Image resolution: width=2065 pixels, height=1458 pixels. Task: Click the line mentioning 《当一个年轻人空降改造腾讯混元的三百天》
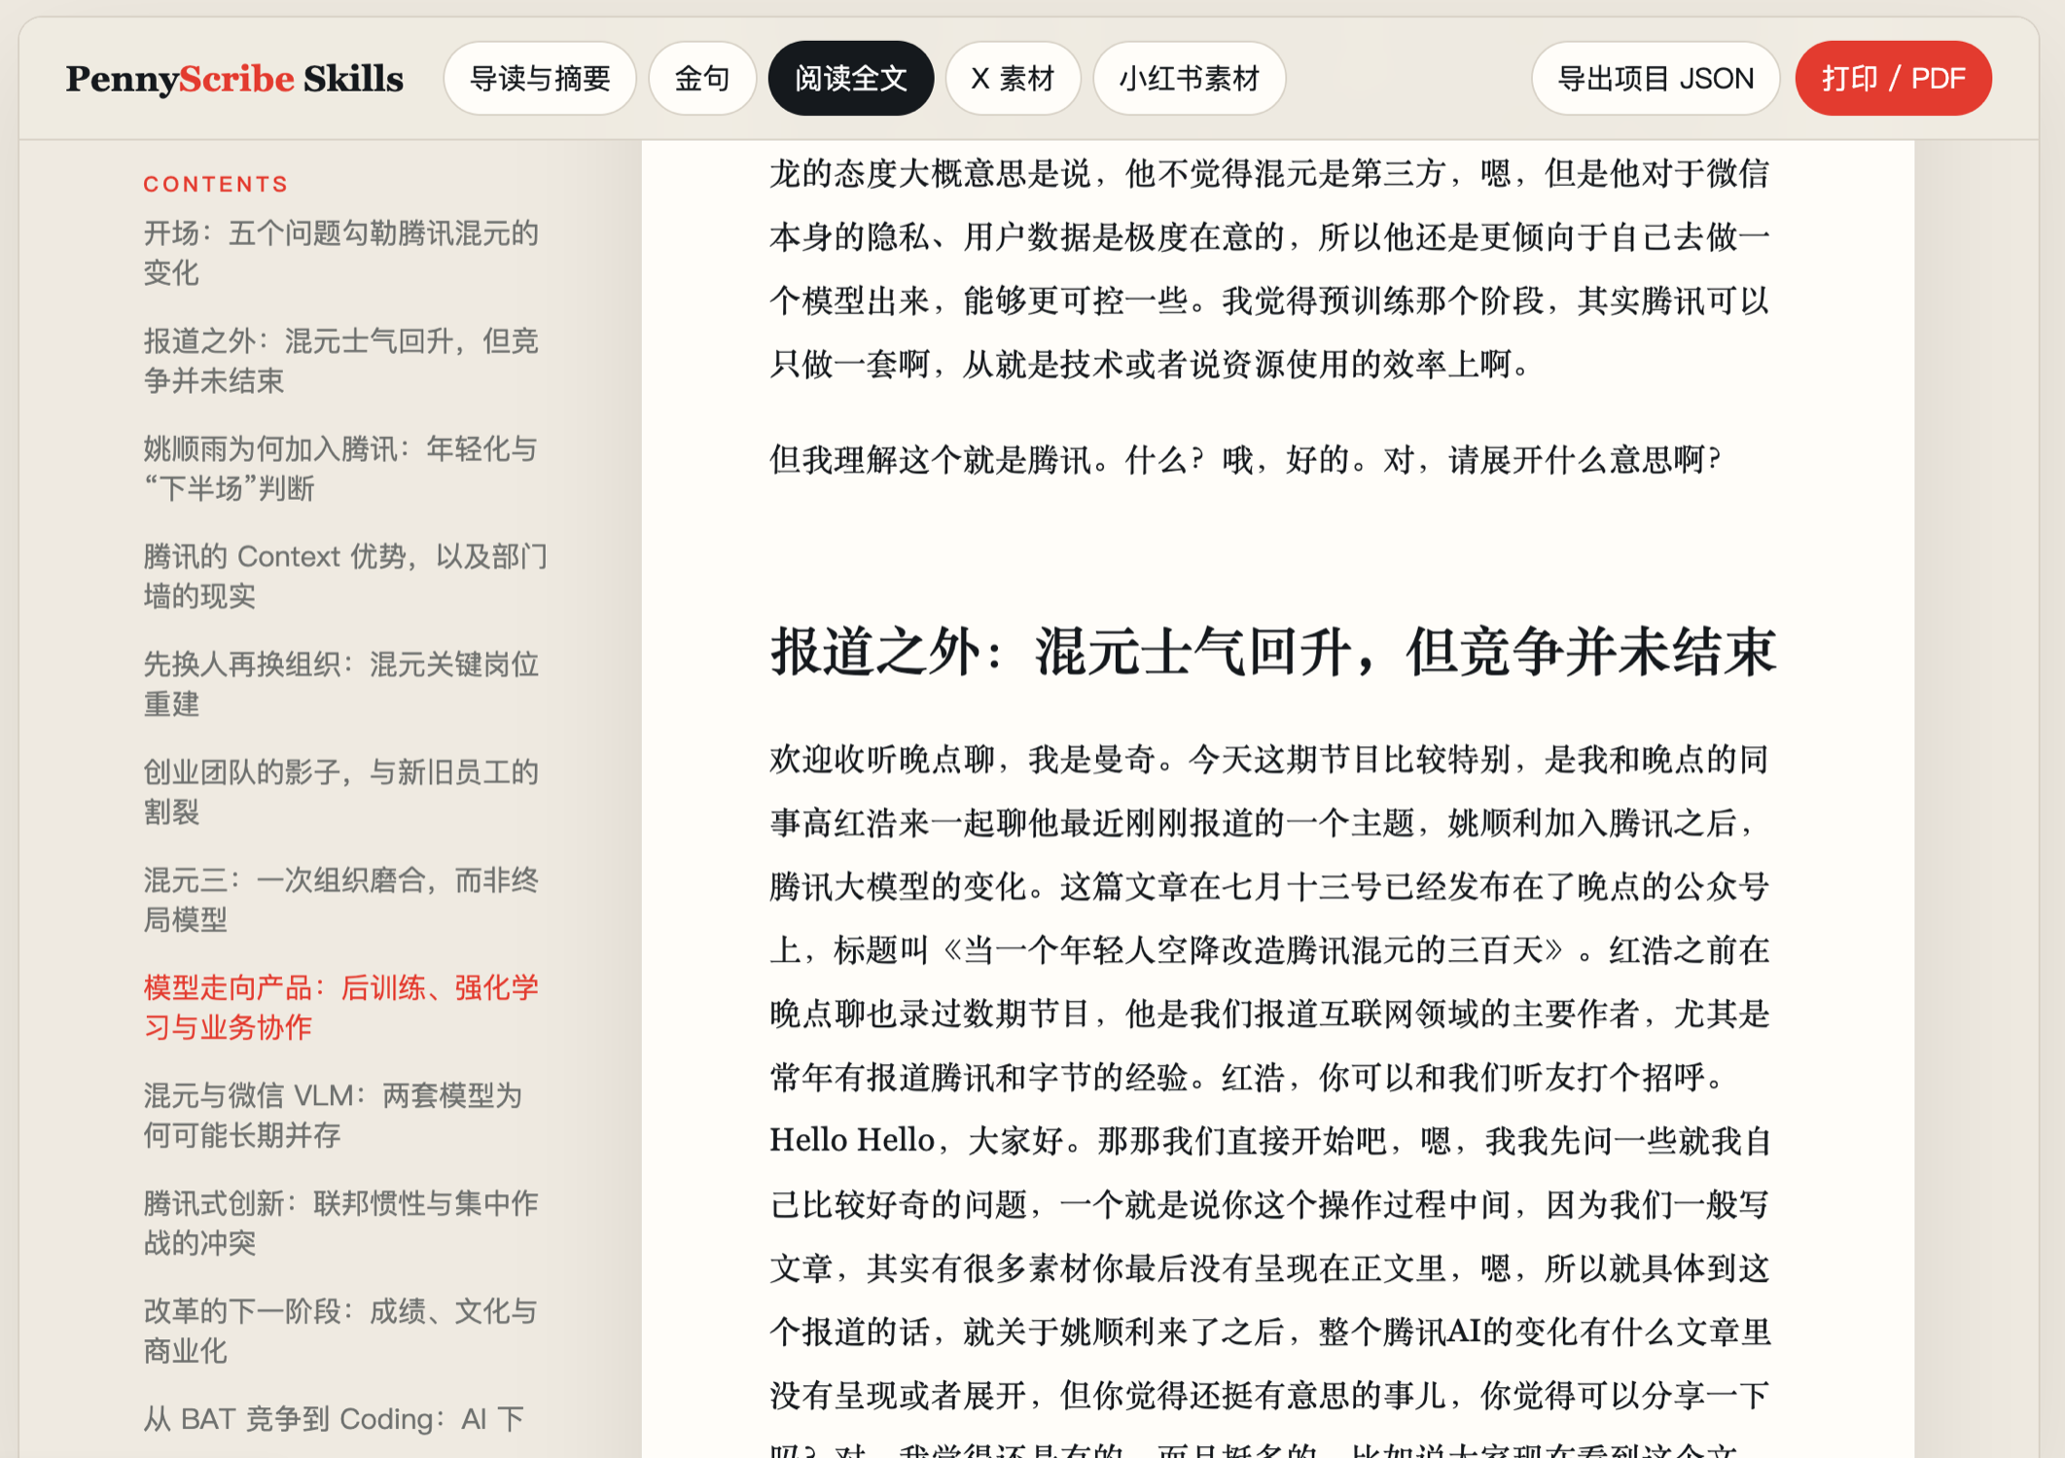point(1269,950)
